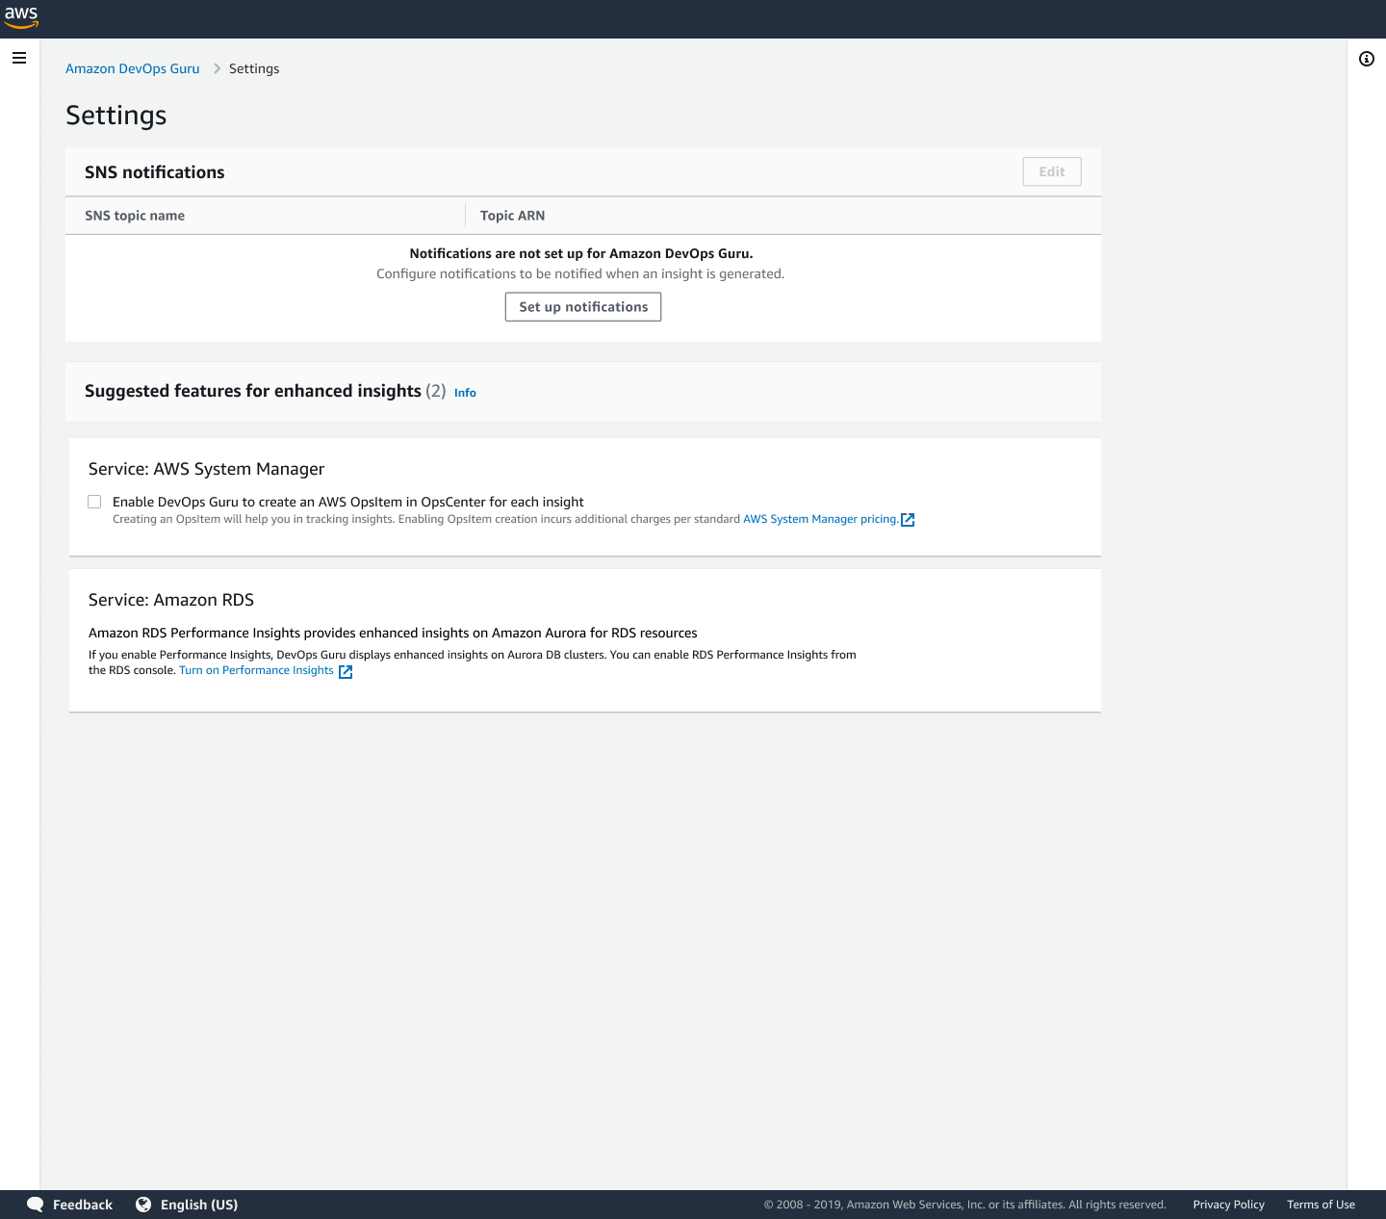Open external link icon after Performance Insights
1386x1219 pixels.
346,672
